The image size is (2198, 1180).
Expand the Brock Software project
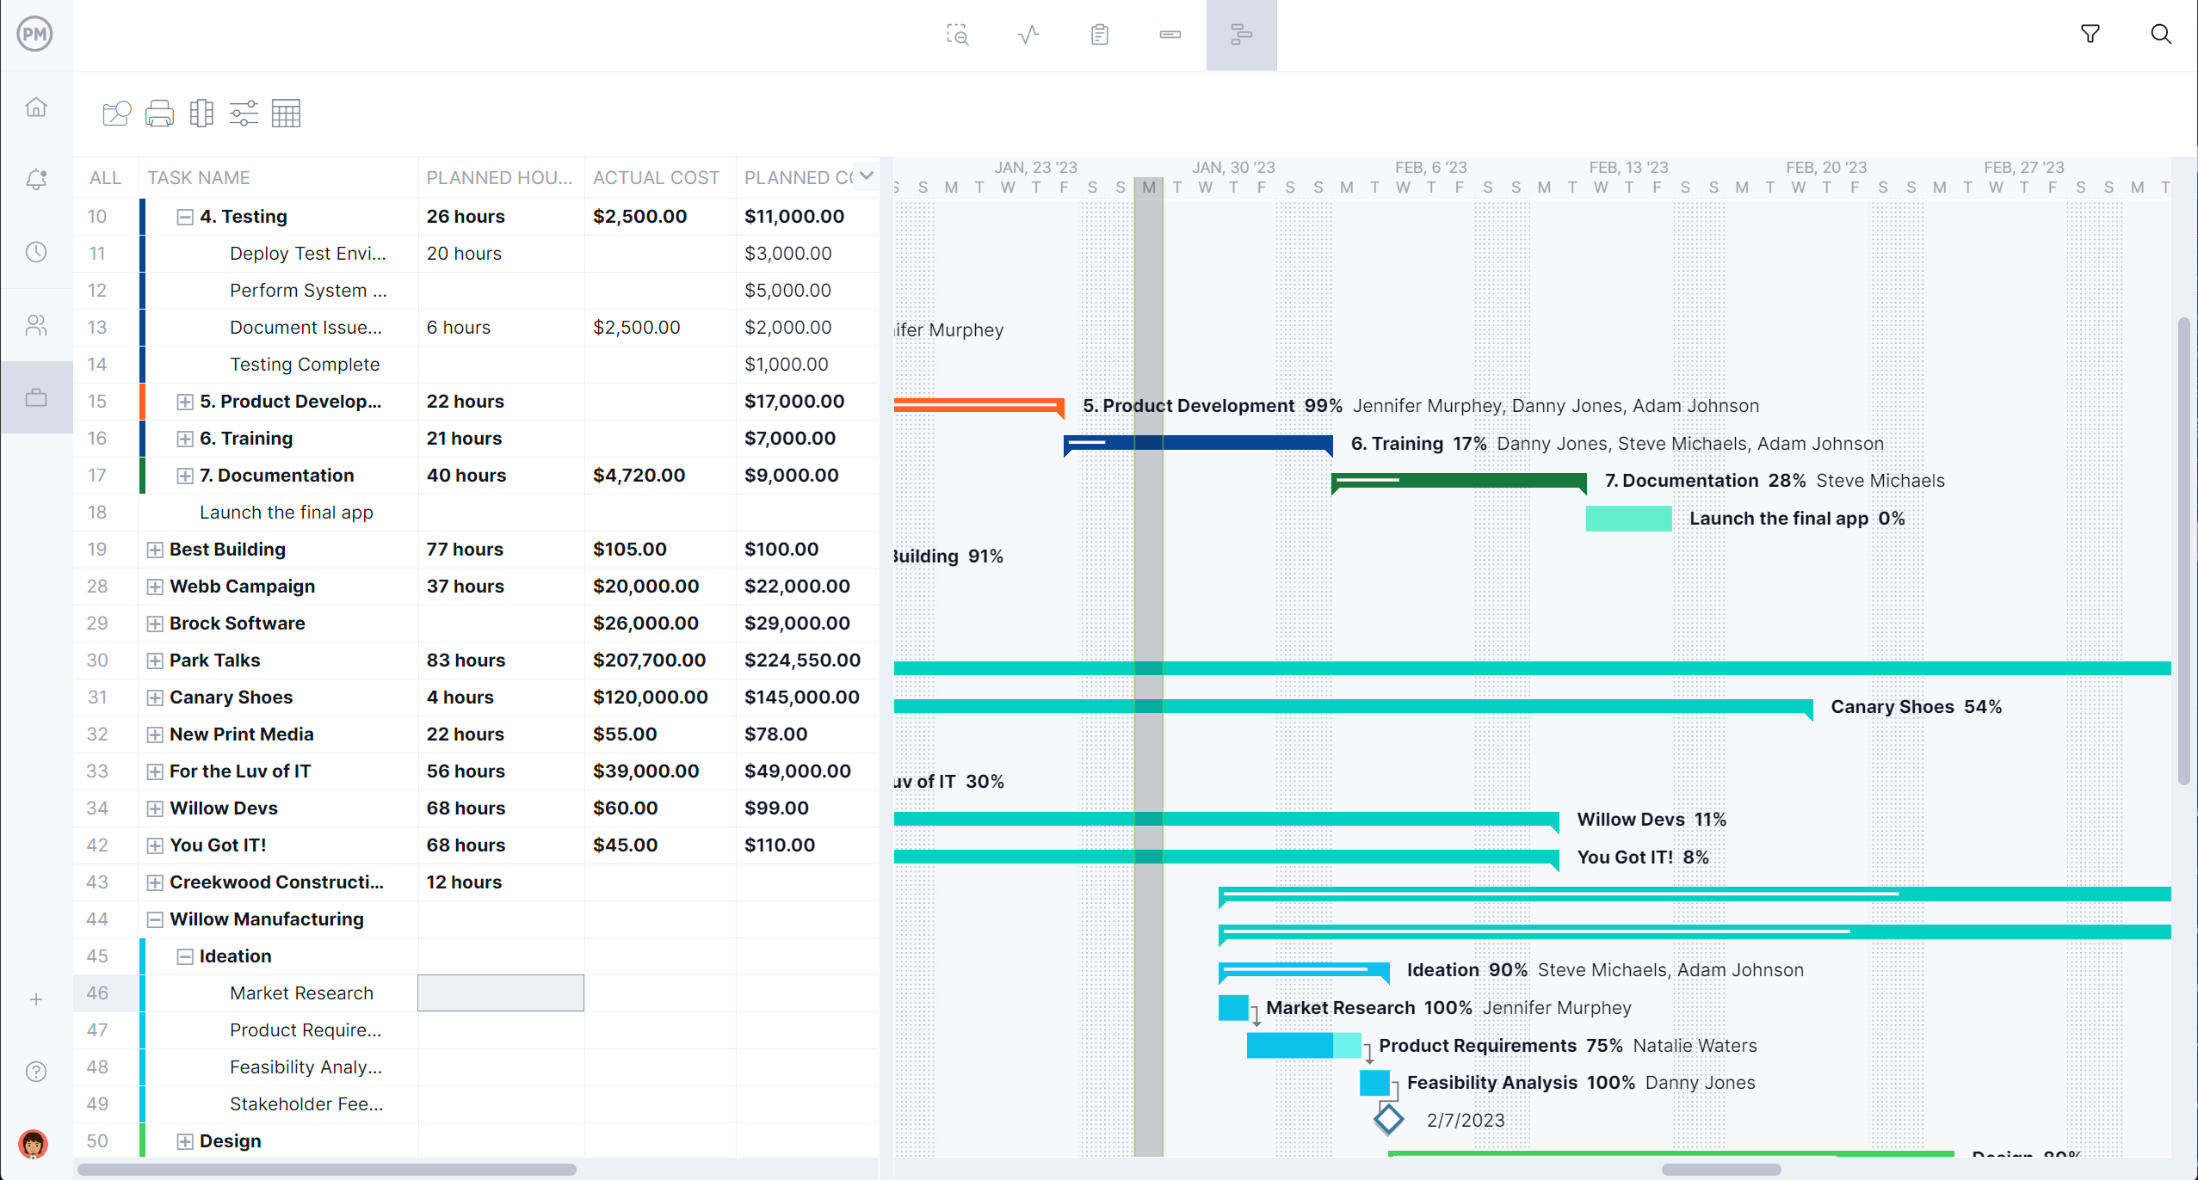pos(155,624)
